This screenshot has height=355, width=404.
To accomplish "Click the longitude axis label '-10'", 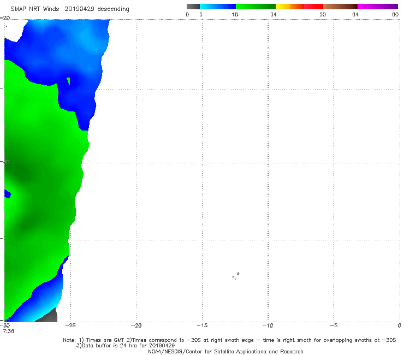I will click(268, 326).
